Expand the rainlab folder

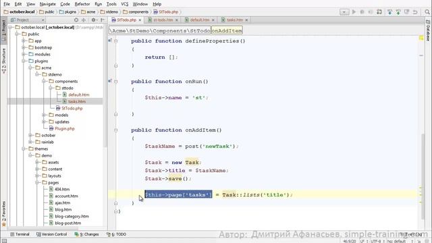(30, 142)
